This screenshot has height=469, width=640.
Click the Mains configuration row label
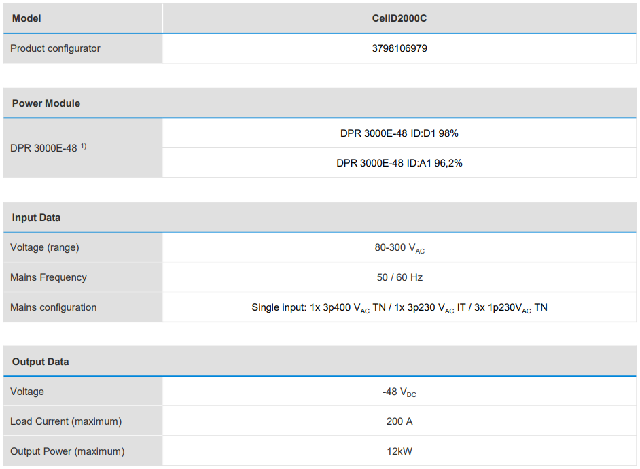[x=54, y=307]
